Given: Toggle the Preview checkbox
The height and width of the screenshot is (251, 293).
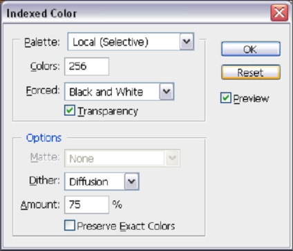Looking at the screenshot, I should (225, 98).
